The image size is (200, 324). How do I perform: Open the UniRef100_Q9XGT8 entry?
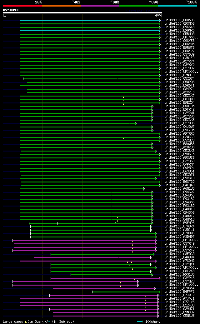[x=179, y=178]
